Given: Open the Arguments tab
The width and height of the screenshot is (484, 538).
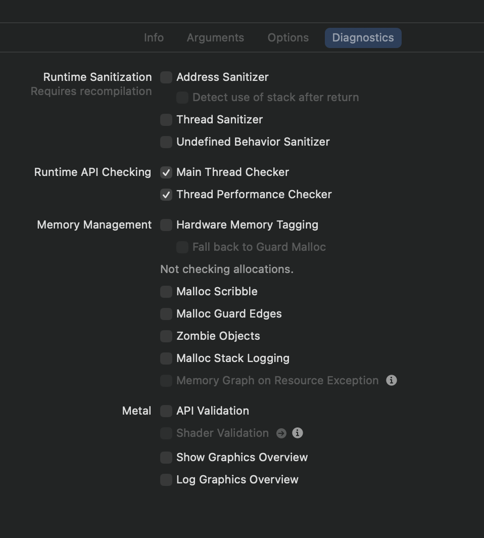Looking at the screenshot, I should [x=215, y=38].
